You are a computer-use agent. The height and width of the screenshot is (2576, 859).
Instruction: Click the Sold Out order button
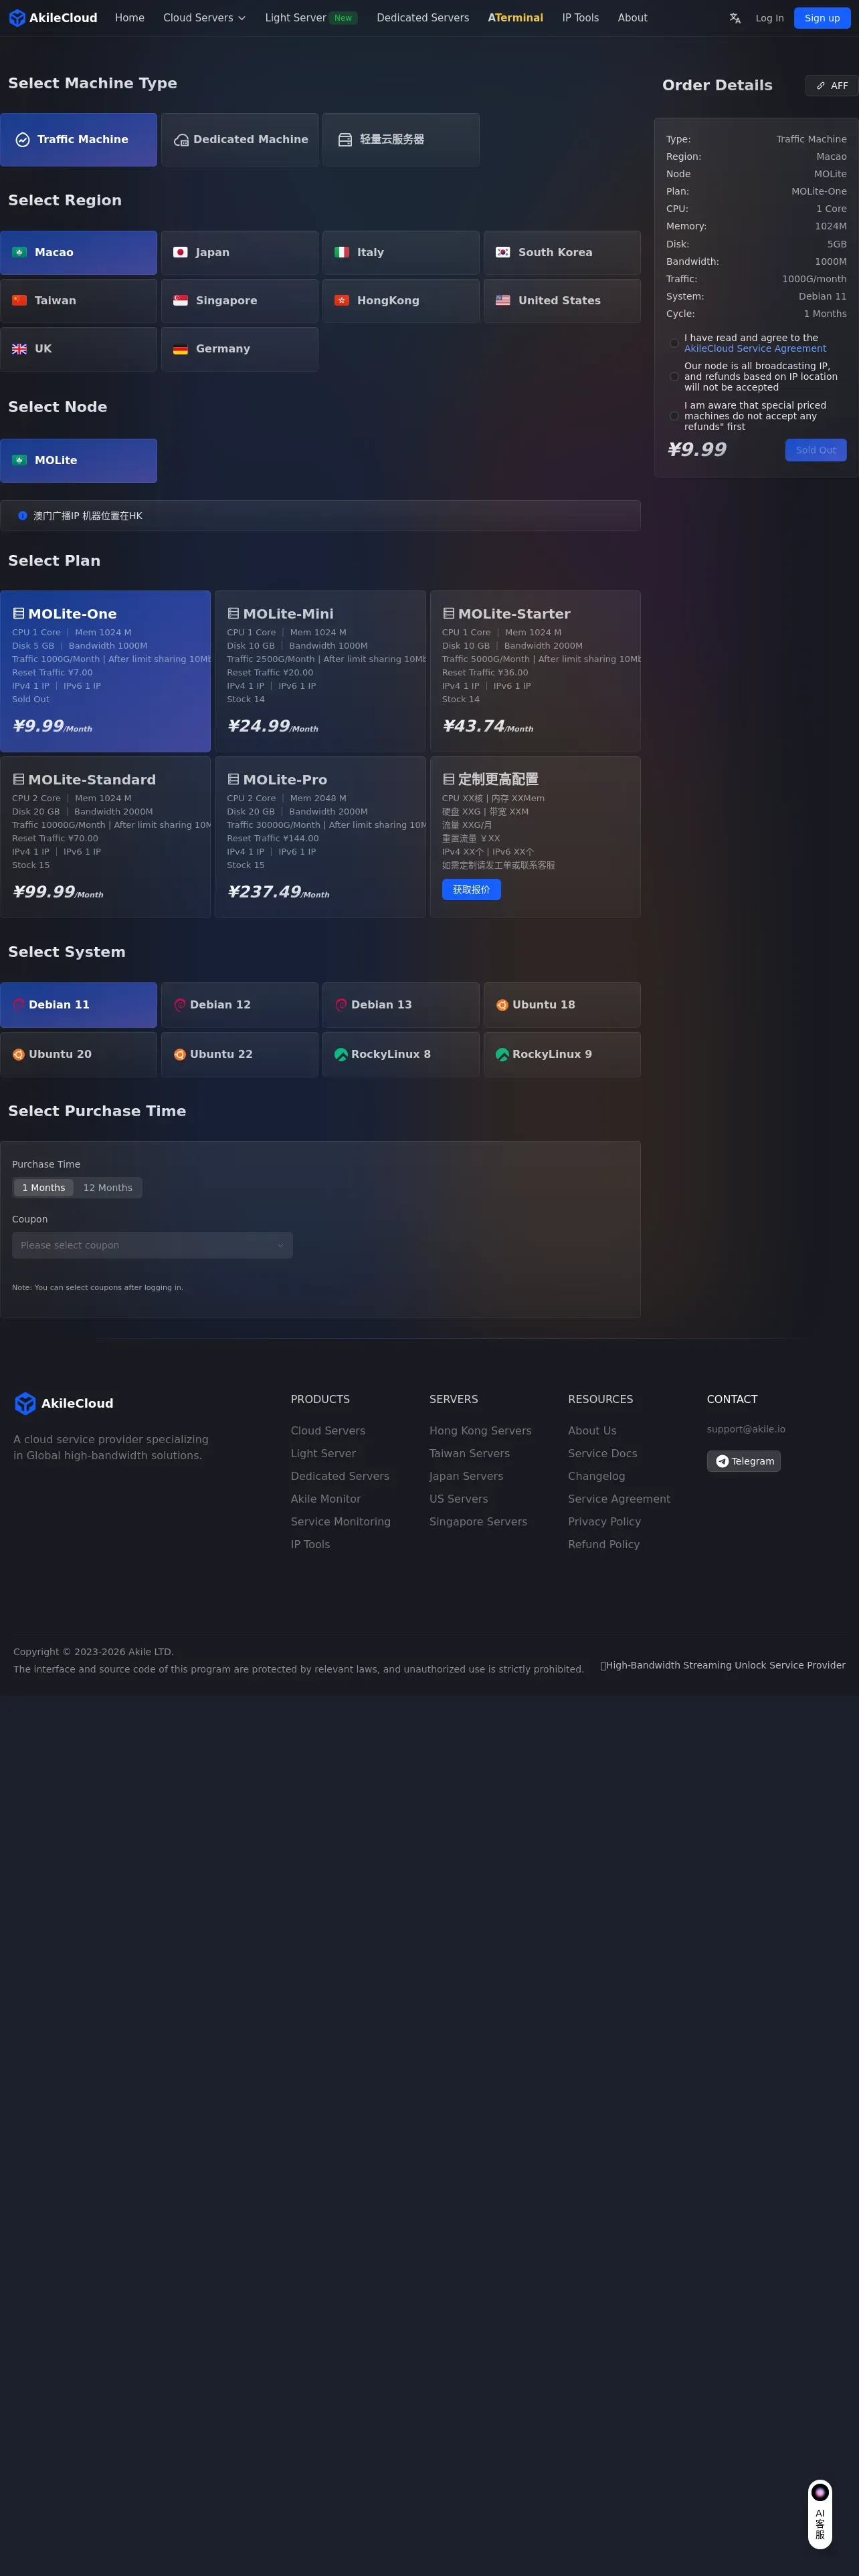[815, 450]
